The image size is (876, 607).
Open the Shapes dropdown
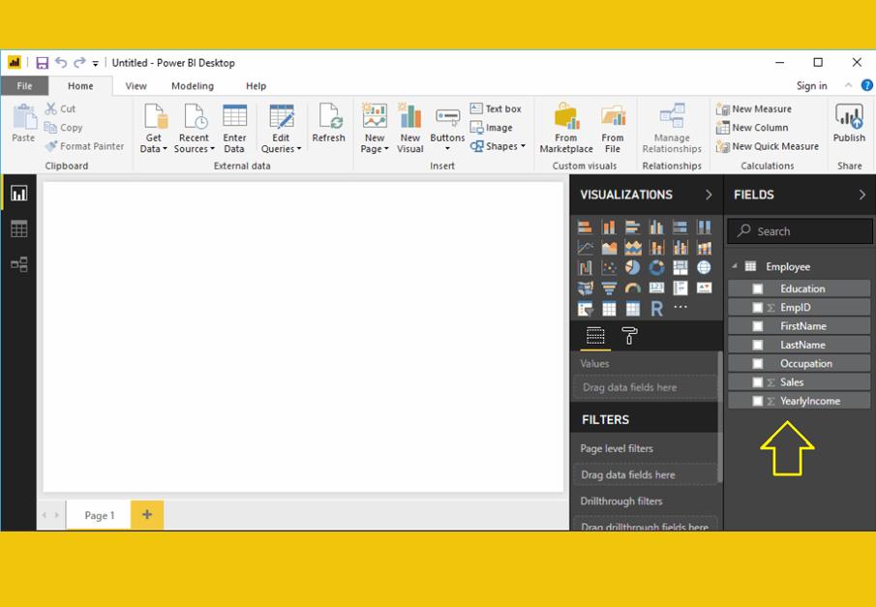click(x=498, y=146)
